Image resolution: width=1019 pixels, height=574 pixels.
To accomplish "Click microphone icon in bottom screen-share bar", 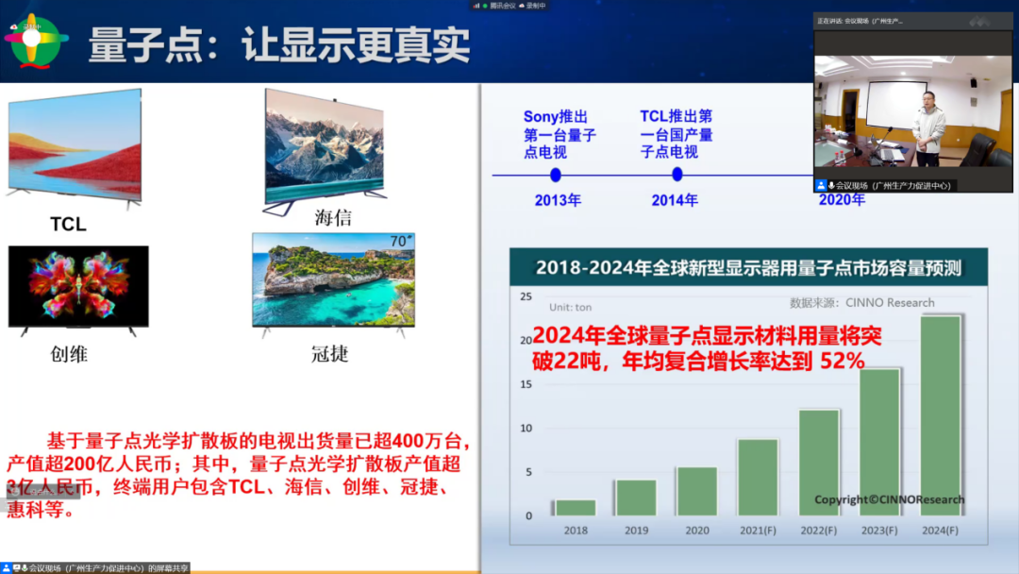I will 24,567.
